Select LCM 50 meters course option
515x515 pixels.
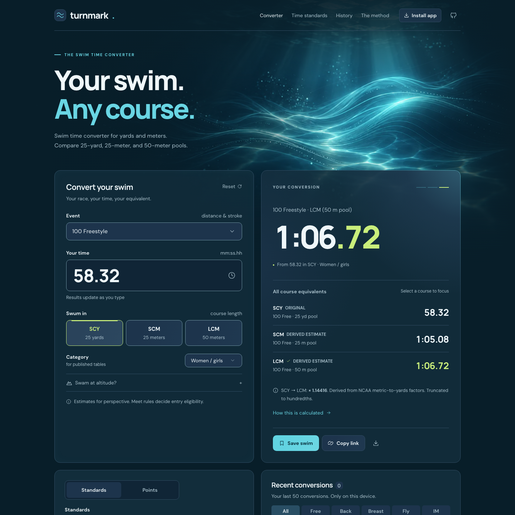(x=214, y=333)
